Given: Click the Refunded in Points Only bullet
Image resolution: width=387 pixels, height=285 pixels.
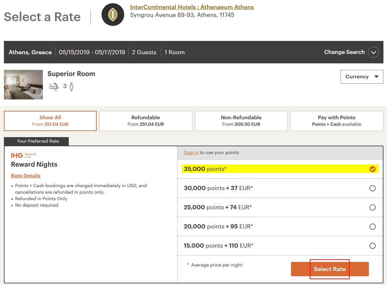Looking at the screenshot, I should click(x=41, y=199).
